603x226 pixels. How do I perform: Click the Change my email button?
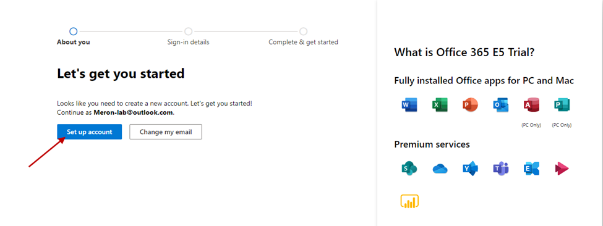166,132
